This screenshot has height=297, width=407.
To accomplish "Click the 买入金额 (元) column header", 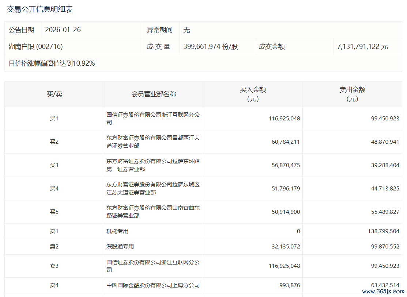I will (253, 94).
